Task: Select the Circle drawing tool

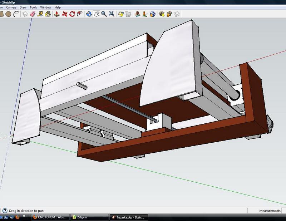Action: point(8,14)
